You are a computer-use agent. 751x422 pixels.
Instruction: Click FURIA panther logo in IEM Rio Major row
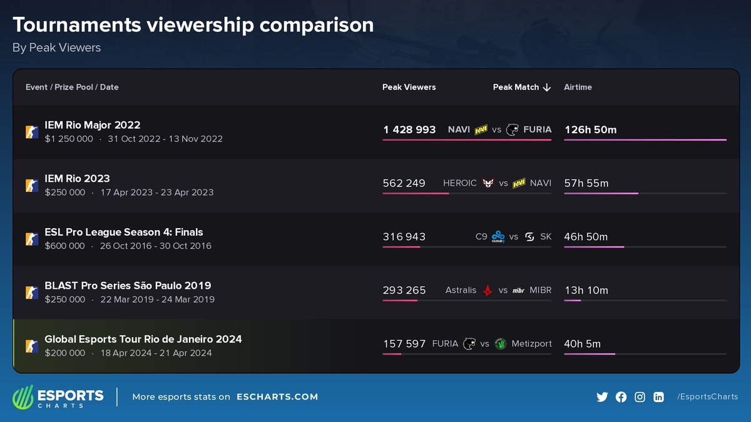click(x=513, y=129)
